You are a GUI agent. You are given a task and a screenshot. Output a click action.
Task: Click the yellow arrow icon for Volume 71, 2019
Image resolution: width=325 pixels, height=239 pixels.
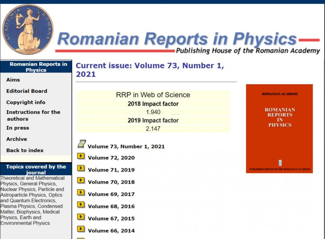(x=81, y=168)
